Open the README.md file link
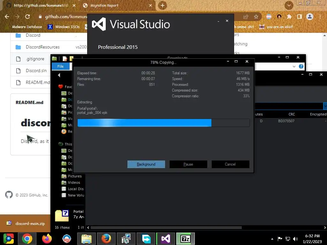327x245 pixels. [x=38, y=82]
